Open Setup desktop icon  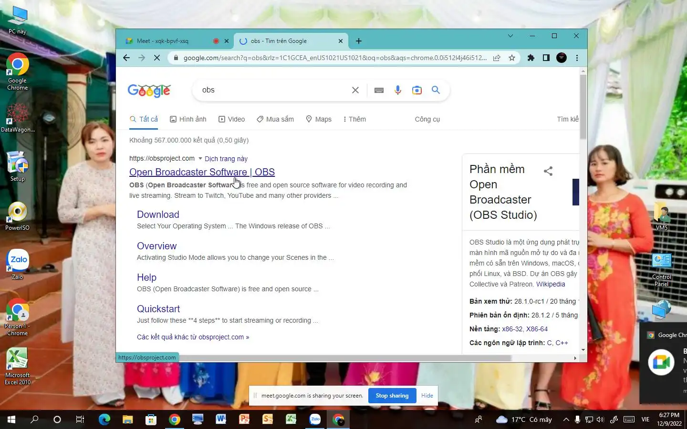tap(18, 166)
